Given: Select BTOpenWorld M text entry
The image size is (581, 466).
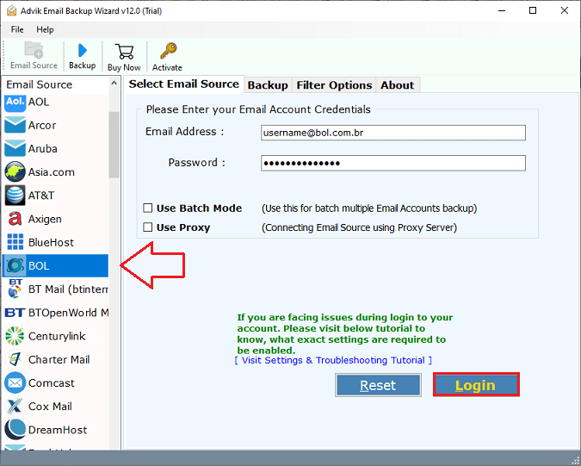Looking at the screenshot, I should coord(69,313).
